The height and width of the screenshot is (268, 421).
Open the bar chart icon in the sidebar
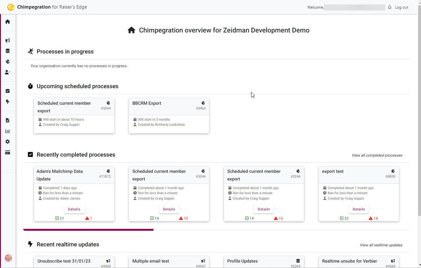(8, 131)
